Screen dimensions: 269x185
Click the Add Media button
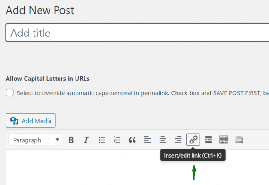[31, 120]
